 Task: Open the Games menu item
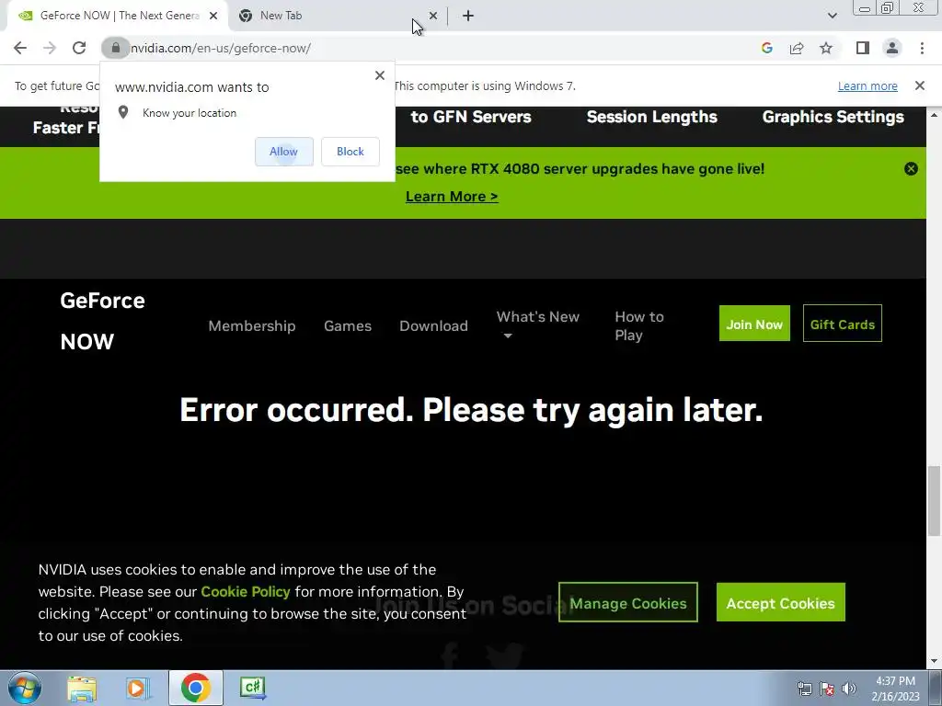coord(347,326)
